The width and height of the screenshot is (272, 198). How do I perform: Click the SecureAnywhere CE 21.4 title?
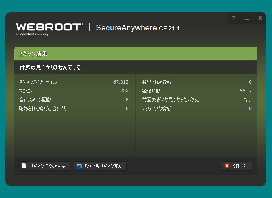pos(137,28)
